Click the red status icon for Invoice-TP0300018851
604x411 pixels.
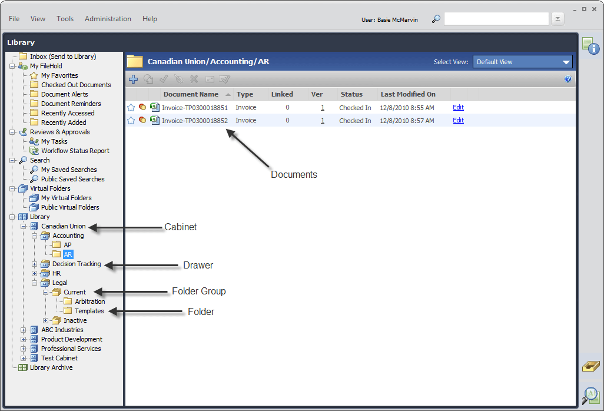coord(142,107)
